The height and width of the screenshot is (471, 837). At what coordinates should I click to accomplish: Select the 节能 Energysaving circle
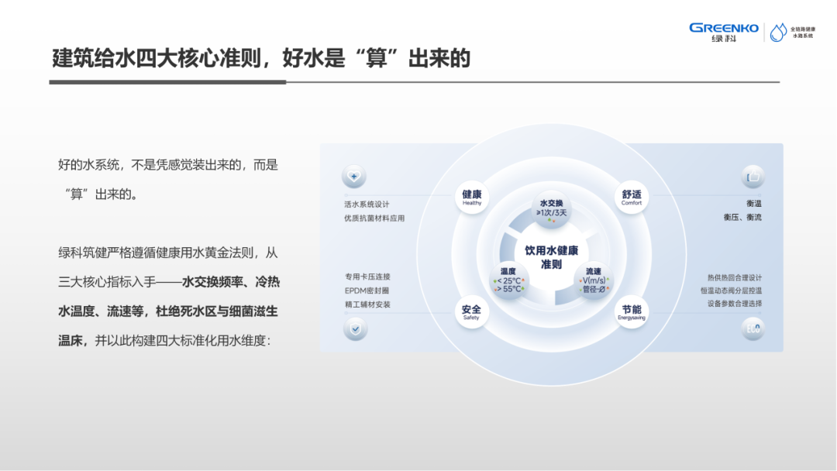coord(632,312)
